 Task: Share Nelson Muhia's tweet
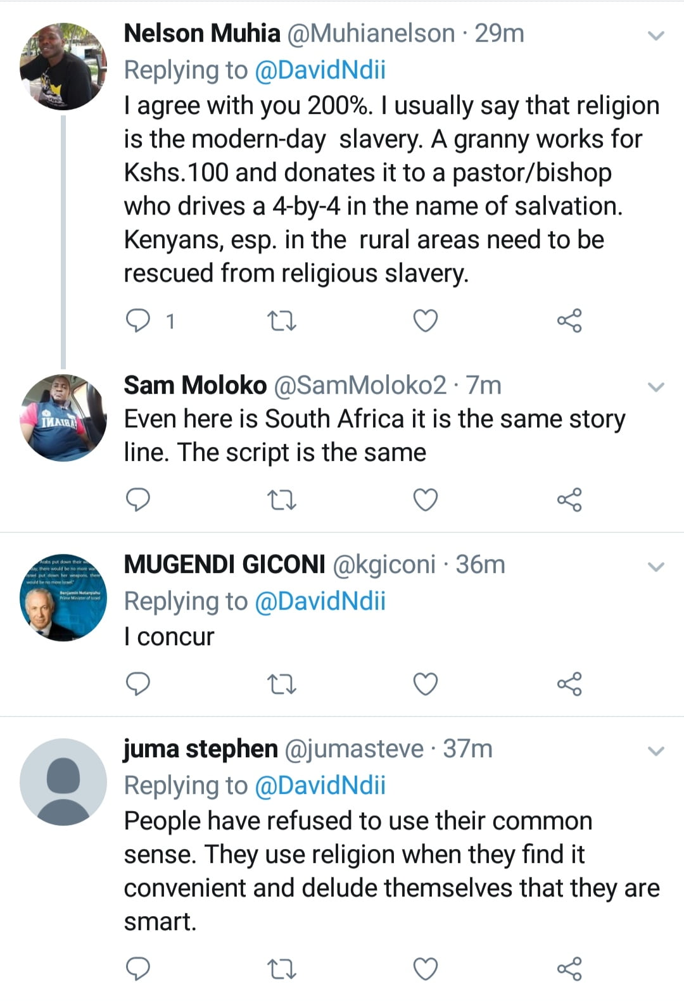pyautogui.click(x=569, y=322)
